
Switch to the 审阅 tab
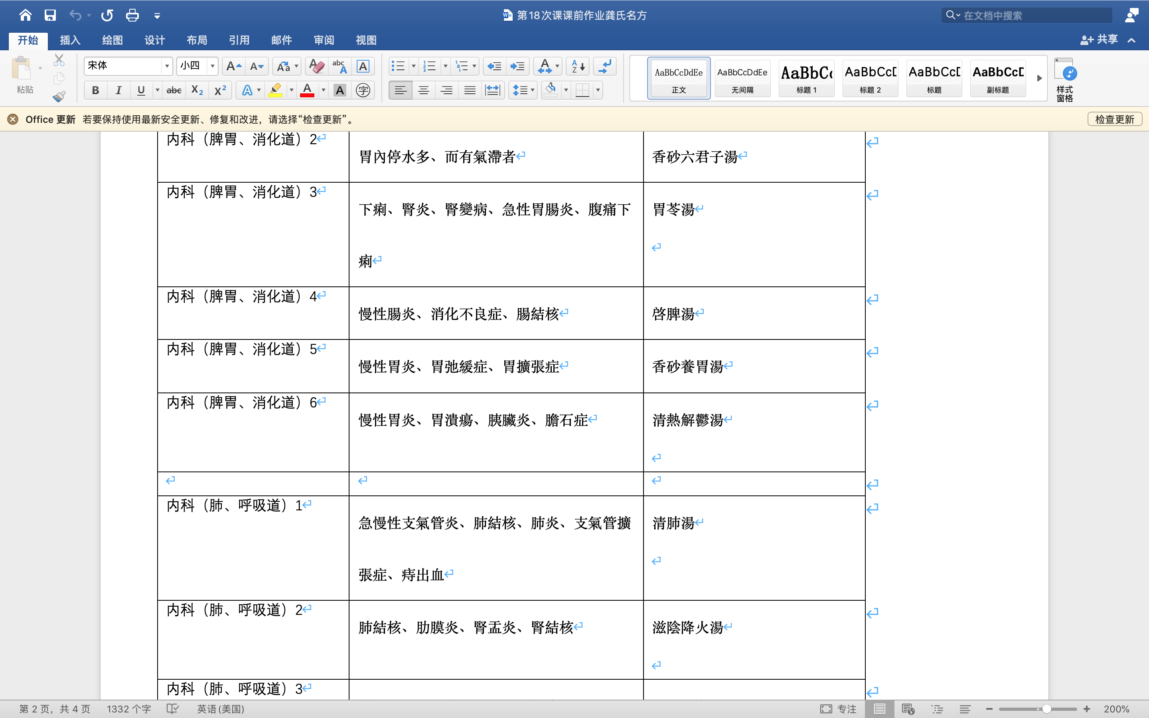324,40
